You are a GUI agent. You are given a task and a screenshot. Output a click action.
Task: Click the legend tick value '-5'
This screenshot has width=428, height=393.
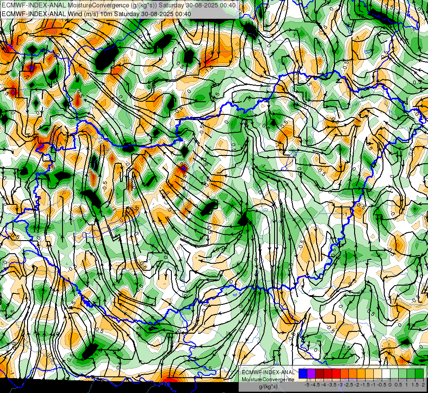[x=307, y=385]
